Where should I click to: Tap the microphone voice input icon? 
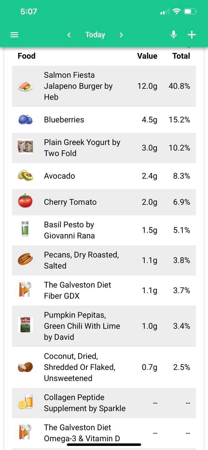[173, 35]
